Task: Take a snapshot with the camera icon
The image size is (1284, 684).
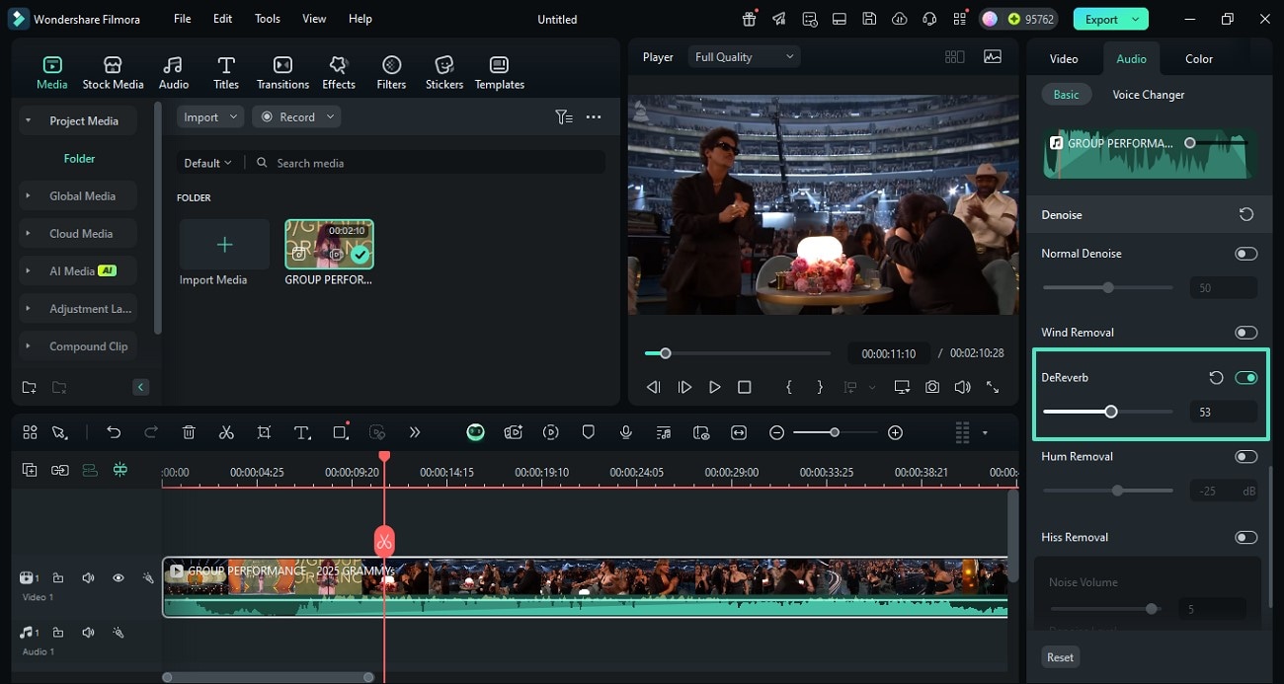Action: click(932, 387)
